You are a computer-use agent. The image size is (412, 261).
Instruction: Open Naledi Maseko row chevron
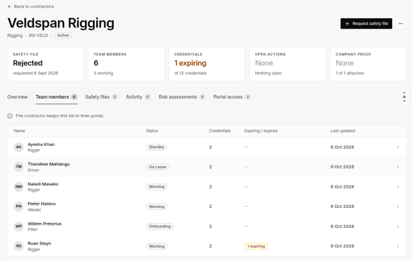(398, 187)
